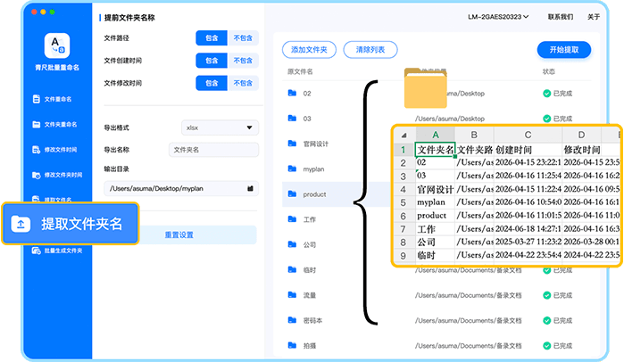This screenshot has height=362, width=624.
Task: Click the browse folder icon in 输出目录
Action: coord(251,188)
